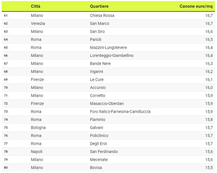Click the Canone euro/mq column header
This screenshot has width=217, height=173.
196,6
